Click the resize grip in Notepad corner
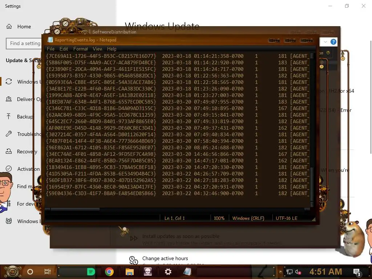This screenshot has height=279, width=372. [314, 219]
